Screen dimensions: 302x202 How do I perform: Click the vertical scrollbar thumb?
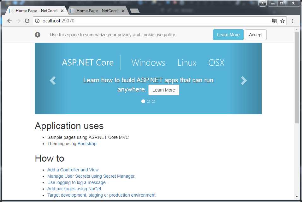(x=297, y=78)
